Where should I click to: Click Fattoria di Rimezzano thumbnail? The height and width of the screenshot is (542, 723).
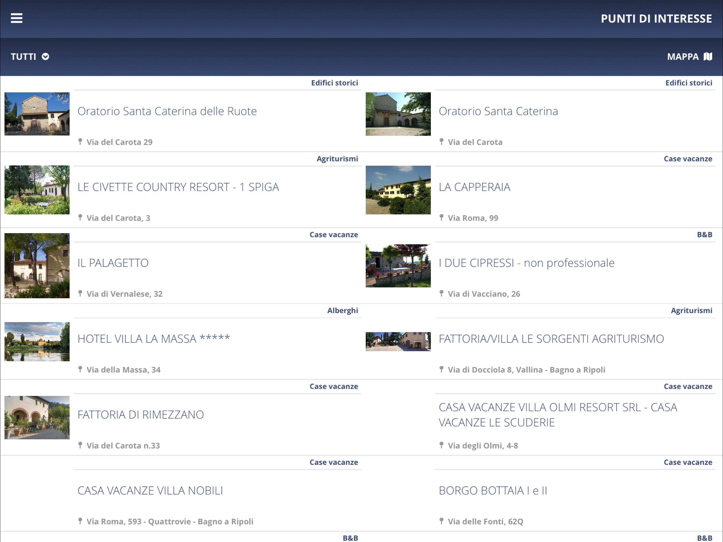coord(37,417)
